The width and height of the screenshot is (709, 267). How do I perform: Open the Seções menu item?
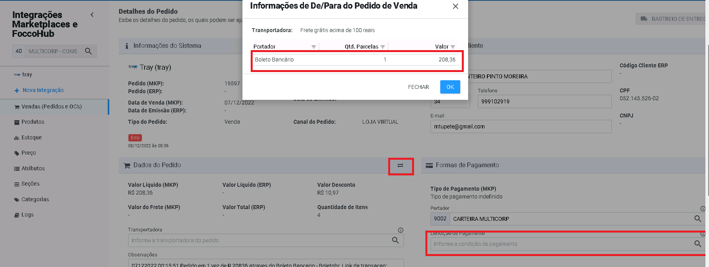(31, 184)
